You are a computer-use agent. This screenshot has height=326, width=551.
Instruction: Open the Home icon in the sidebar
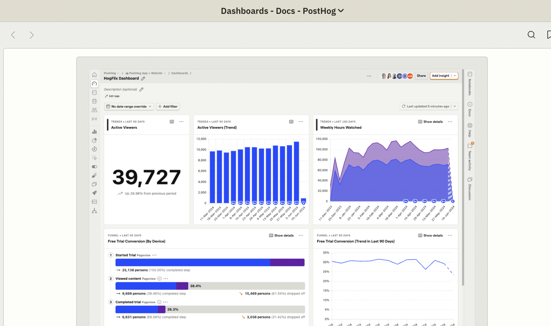(94, 75)
